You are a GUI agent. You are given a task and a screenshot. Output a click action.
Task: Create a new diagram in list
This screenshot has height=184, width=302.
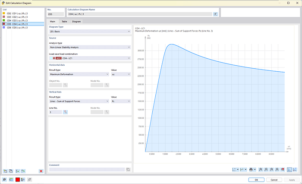[x=5, y=171]
